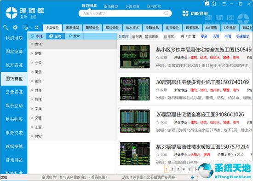The image size is (253, 181).
Task: Select the 住宅 category row
Action: point(72,44)
